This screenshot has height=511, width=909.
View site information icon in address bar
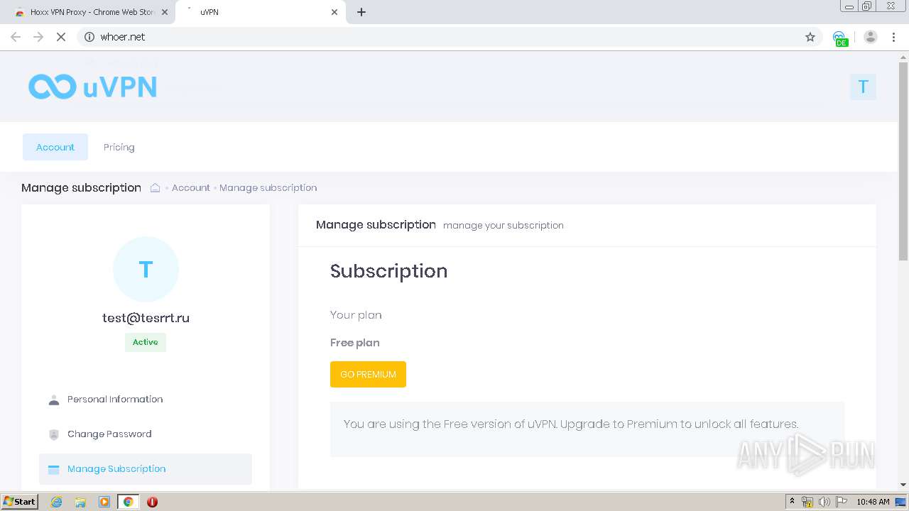coord(89,37)
